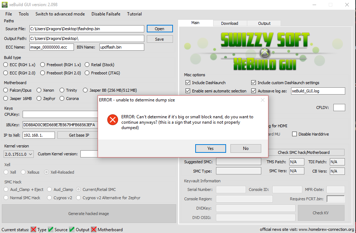
Task: Click the xeBuild GUI title bar icon
Action: point(5,5)
